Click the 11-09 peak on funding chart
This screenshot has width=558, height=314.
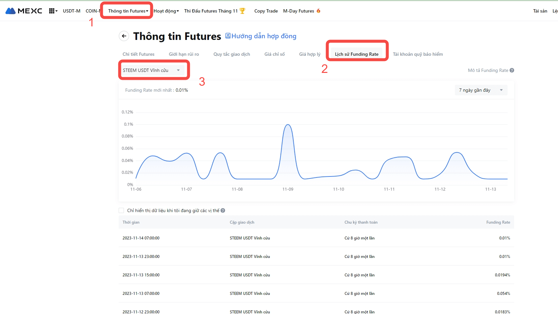click(x=288, y=125)
